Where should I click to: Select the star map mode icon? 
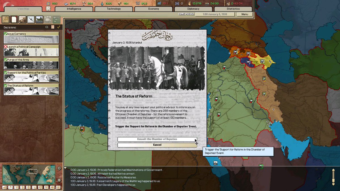click(58, 187)
